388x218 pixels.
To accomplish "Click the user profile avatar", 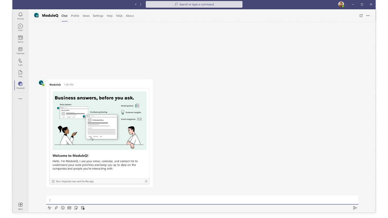I will coord(341,4).
